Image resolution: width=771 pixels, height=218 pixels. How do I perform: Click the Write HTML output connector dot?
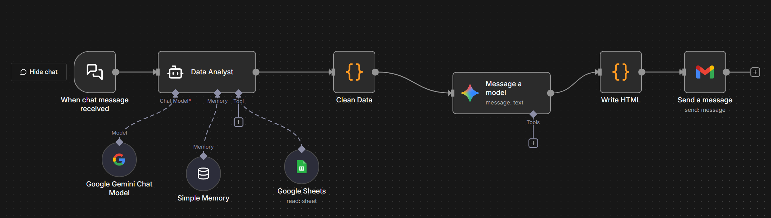(642, 72)
